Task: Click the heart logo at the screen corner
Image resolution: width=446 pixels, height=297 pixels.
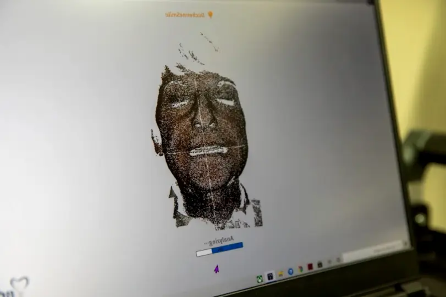Action: point(20,285)
